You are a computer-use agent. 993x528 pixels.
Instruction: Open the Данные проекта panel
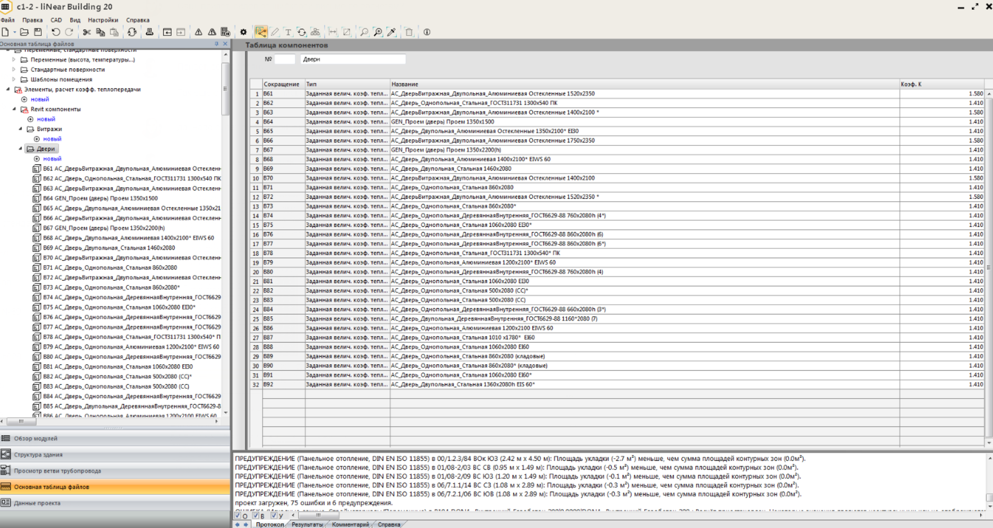115,503
